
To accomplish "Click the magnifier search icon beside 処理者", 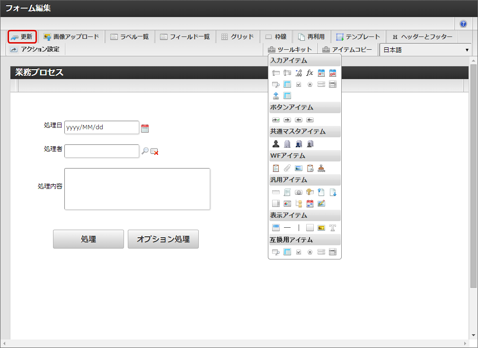I will point(145,151).
